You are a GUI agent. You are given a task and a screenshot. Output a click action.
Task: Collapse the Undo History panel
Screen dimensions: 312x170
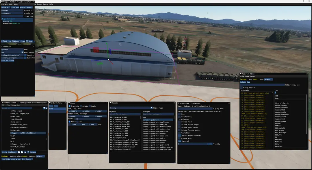[x=50, y=103]
